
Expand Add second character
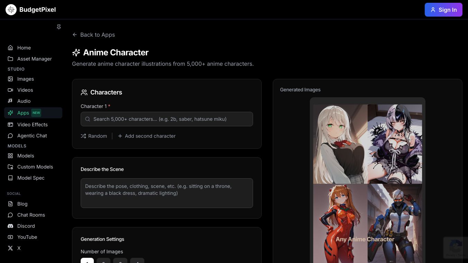[147, 136]
